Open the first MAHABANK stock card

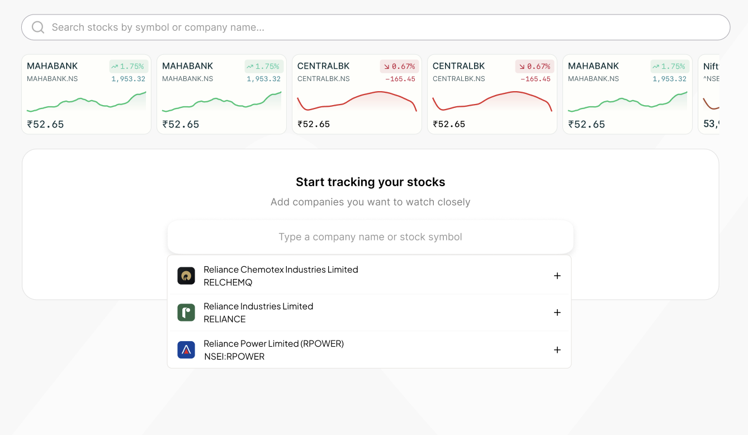(86, 94)
